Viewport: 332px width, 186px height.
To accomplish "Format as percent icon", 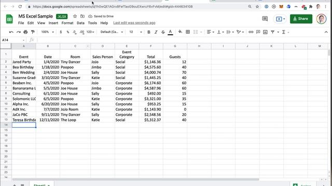I will [68, 32].
